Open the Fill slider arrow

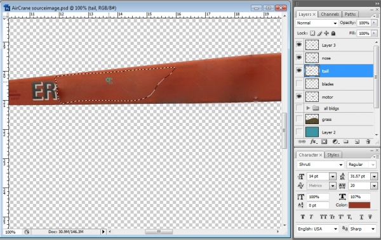pyautogui.click(x=374, y=33)
